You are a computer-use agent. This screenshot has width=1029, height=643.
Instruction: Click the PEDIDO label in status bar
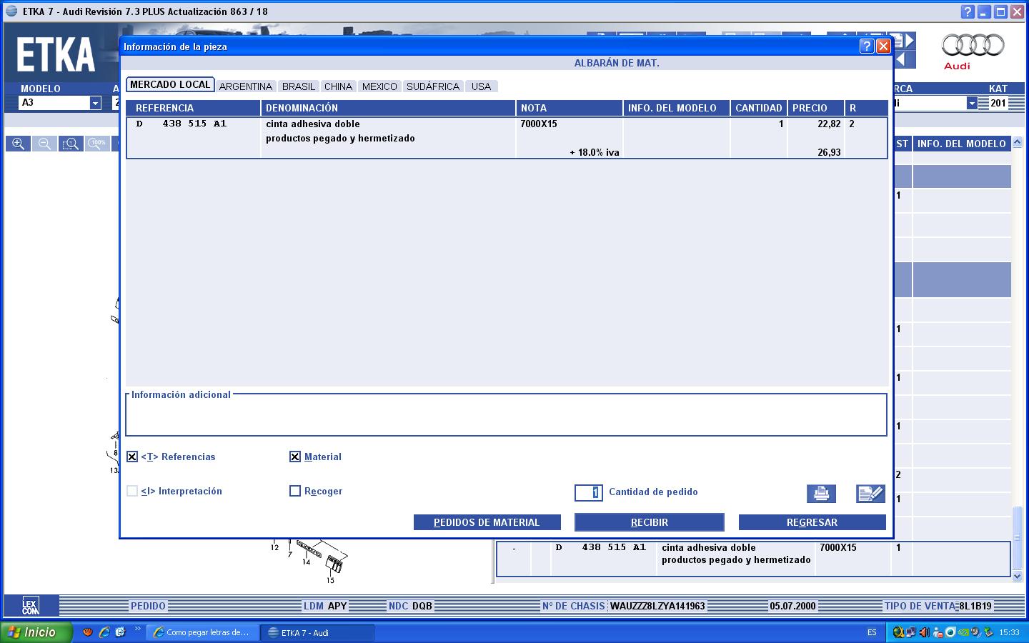click(148, 606)
